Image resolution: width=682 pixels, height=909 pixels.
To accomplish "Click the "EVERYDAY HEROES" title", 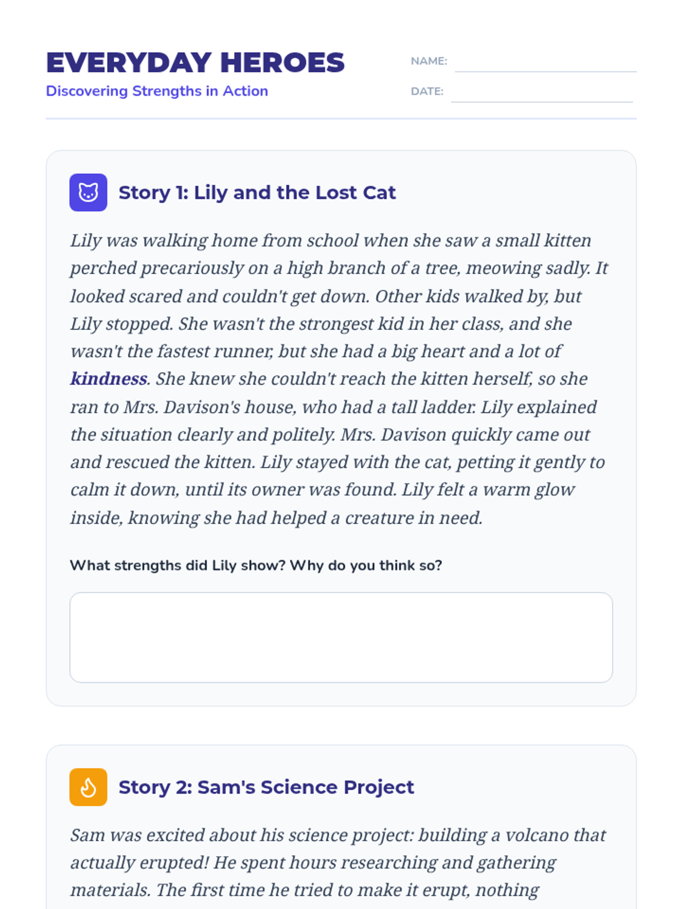I will 195,62.
